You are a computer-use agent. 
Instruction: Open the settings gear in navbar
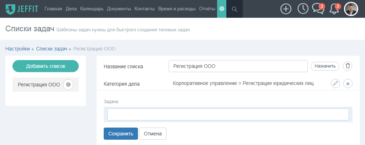[x=222, y=9]
